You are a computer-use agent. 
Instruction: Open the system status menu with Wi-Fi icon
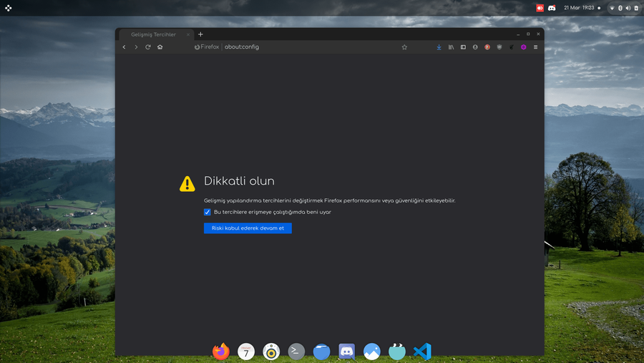point(624,8)
